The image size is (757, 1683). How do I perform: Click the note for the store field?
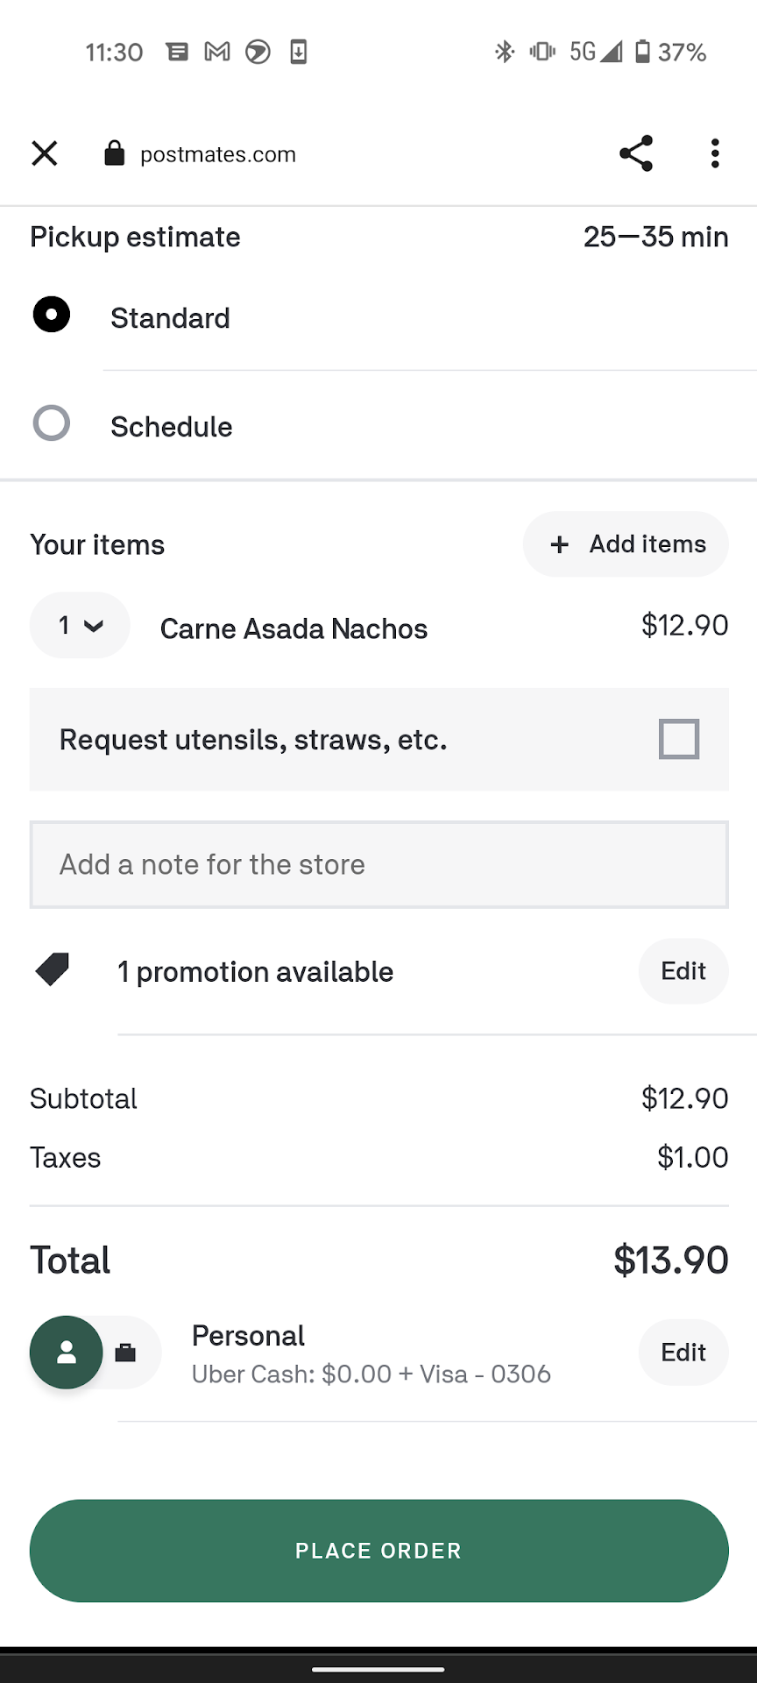click(x=378, y=865)
